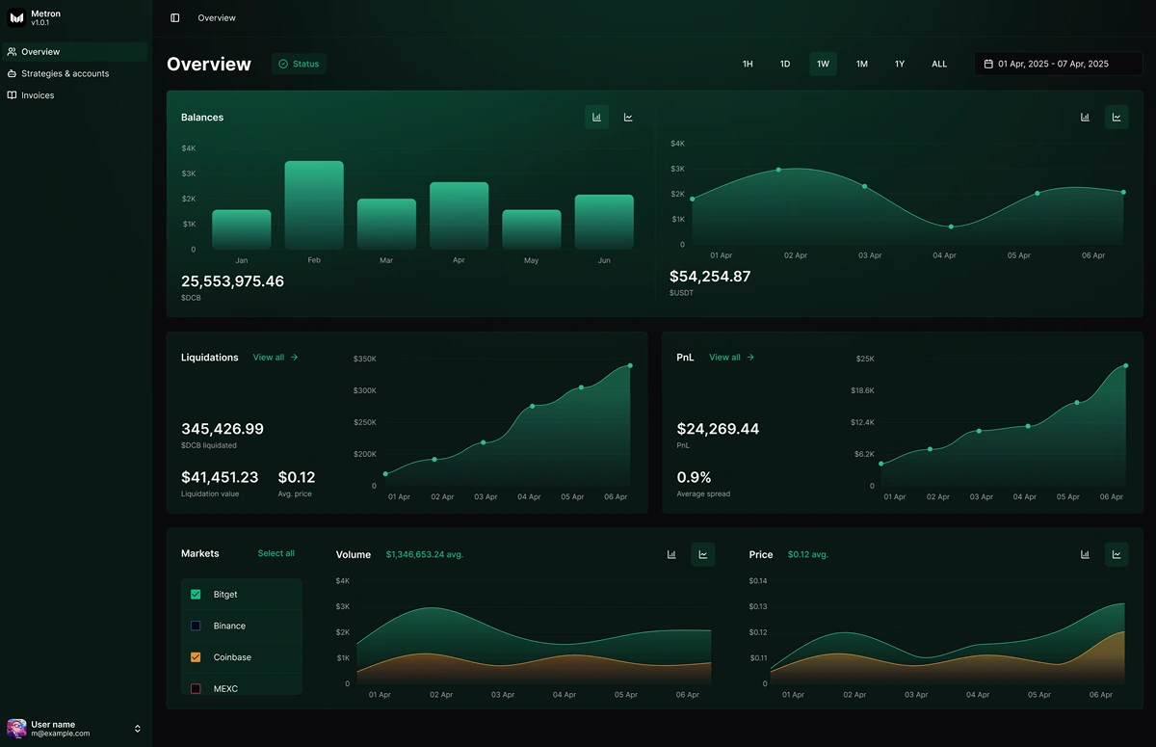This screenshot has height=747, width=1156.
Task: Enable the Binance market checkbox
Action: pos(196,626)
